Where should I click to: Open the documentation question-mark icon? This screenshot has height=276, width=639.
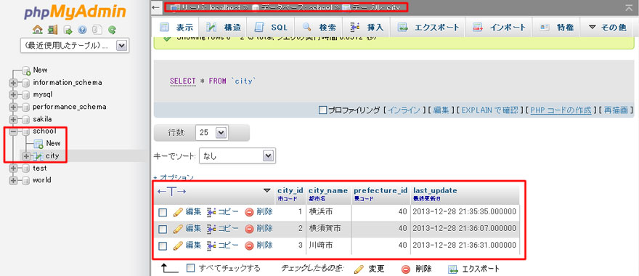[82, 29]
